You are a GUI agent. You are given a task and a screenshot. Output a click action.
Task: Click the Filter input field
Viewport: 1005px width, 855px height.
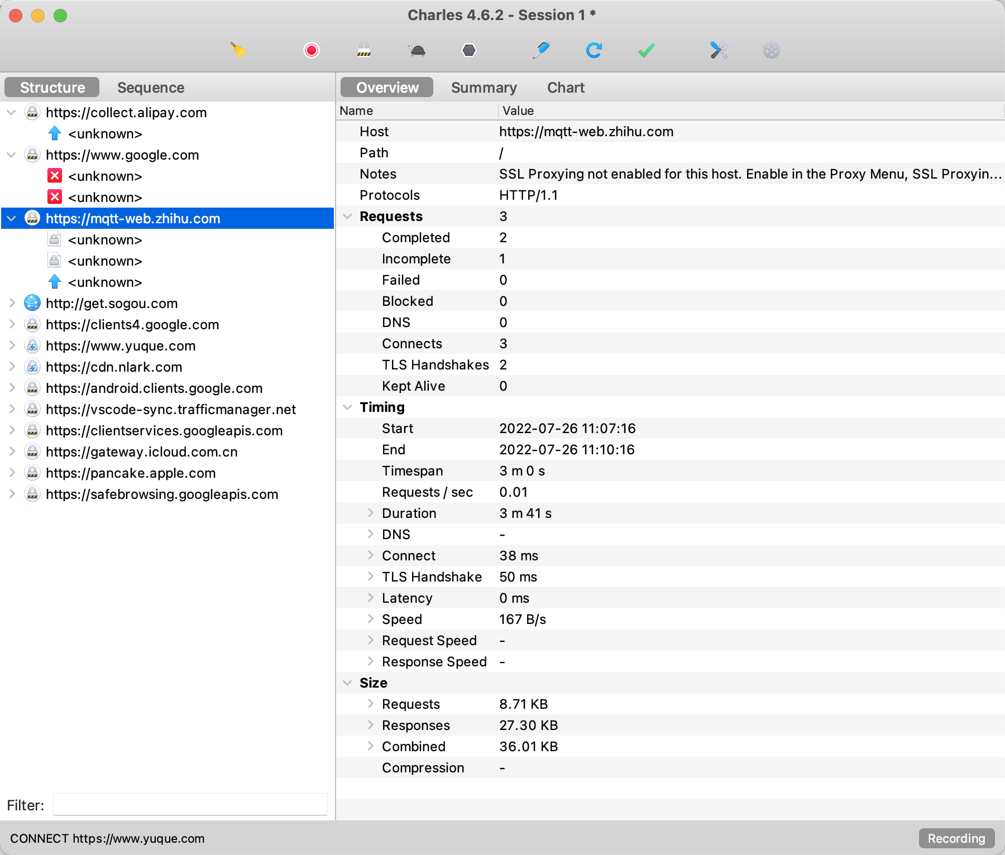[x=190, y=805]
